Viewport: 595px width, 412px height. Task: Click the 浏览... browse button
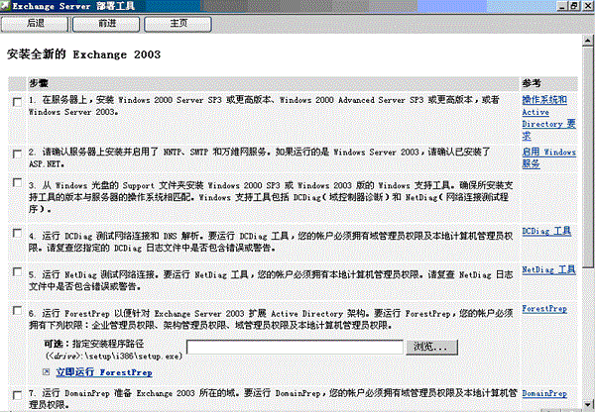point(431,347)
